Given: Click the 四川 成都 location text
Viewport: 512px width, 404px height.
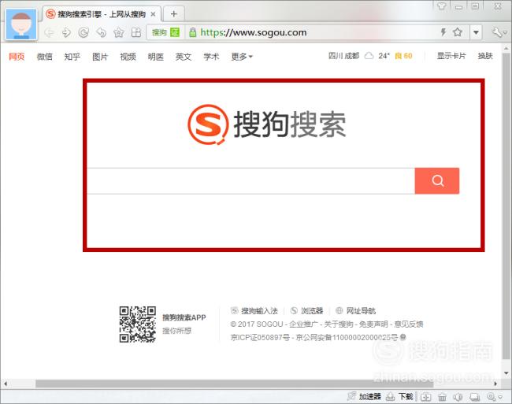Looking at the screenshot, I should coord(343,56).
